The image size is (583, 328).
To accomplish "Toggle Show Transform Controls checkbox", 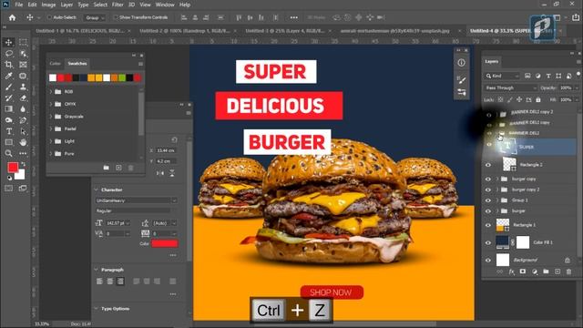I will [x=116, y=17].
